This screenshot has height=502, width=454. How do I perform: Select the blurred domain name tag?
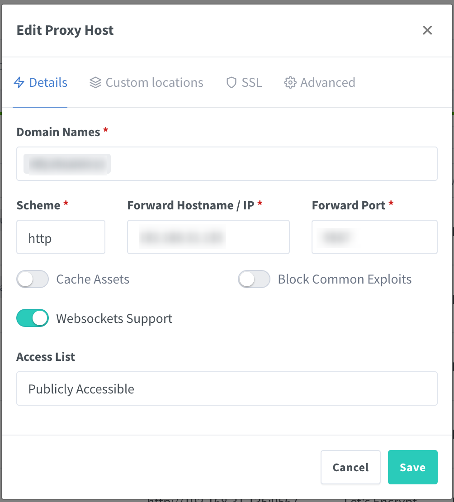67,164
